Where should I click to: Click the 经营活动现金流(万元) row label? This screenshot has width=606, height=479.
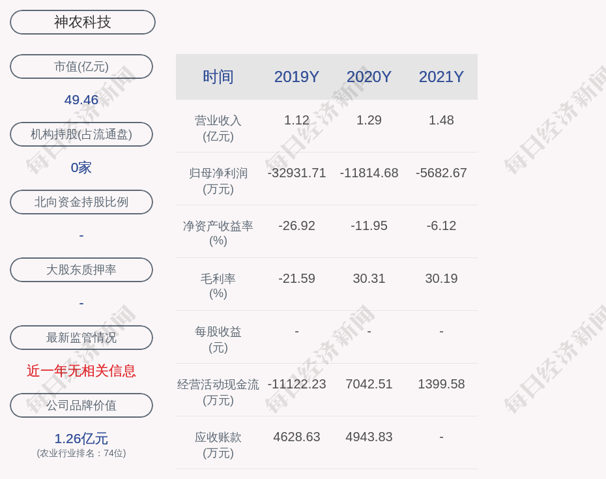pos(218,392)
